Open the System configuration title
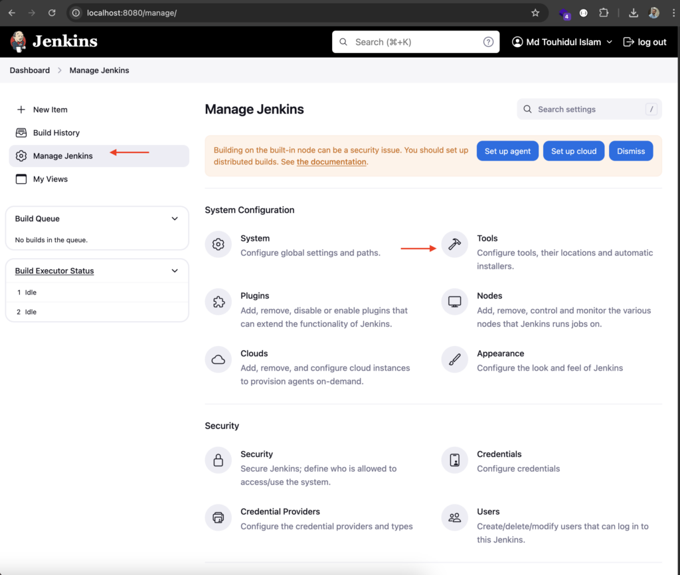Image resolution: width=680 pixels, height=575 pixels. [255, 238]
